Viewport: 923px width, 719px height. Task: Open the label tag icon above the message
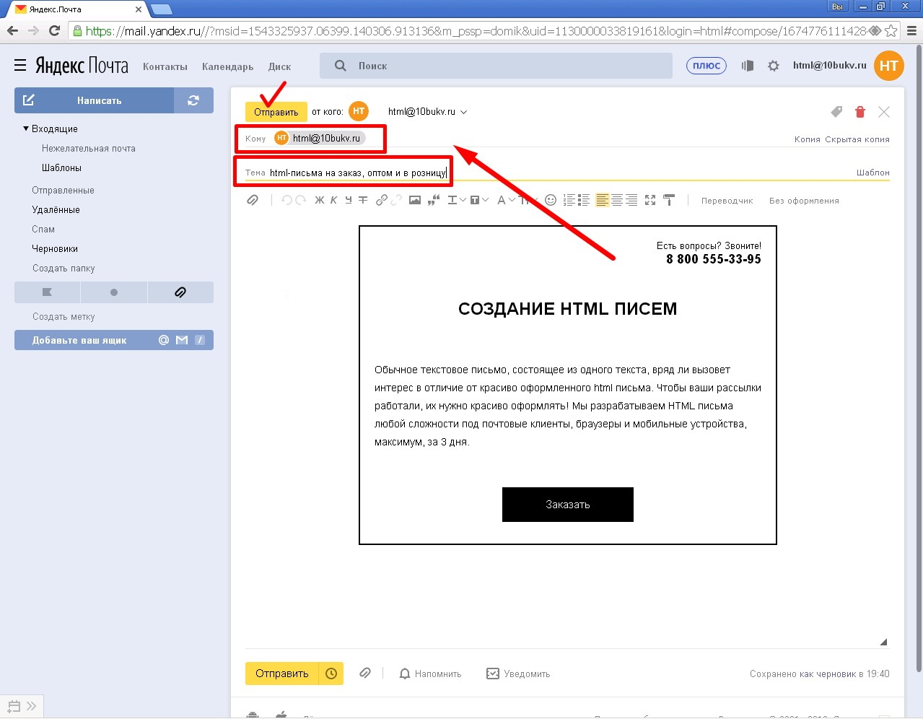click(836, 112)
